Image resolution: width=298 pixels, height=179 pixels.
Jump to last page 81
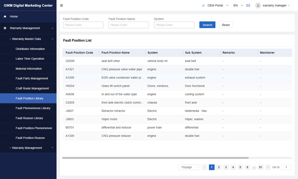[261, 167]
